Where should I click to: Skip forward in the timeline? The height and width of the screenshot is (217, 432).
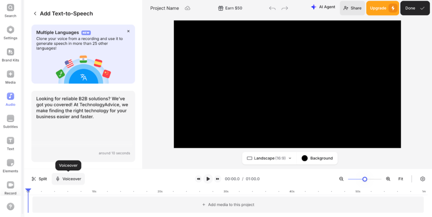pyautogui.click(x=218, y=179)
